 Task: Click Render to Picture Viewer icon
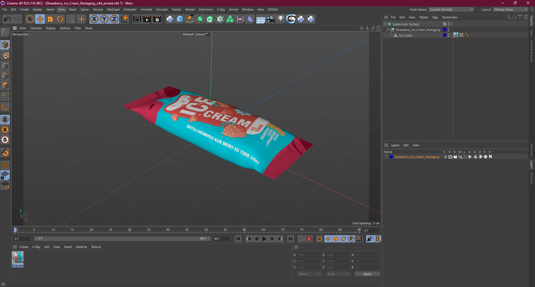[147, 19]
